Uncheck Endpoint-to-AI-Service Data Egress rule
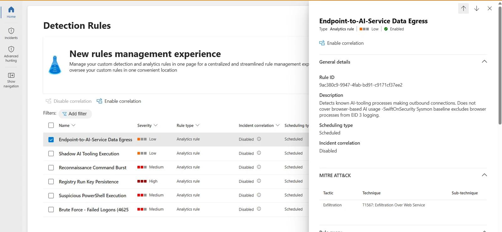 51,140
